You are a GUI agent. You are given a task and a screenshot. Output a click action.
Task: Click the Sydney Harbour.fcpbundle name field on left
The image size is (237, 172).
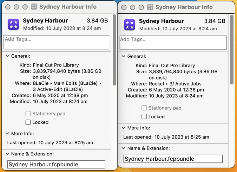[x=56, y=164]
